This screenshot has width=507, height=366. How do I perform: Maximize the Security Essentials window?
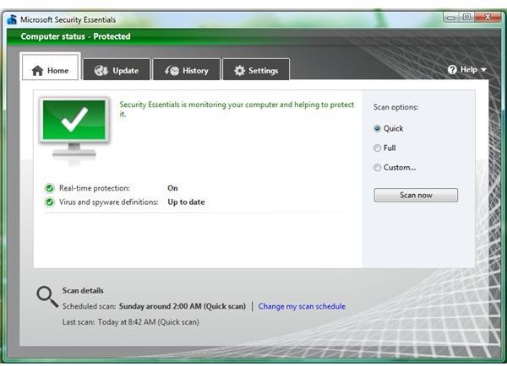tap(466, 17)
